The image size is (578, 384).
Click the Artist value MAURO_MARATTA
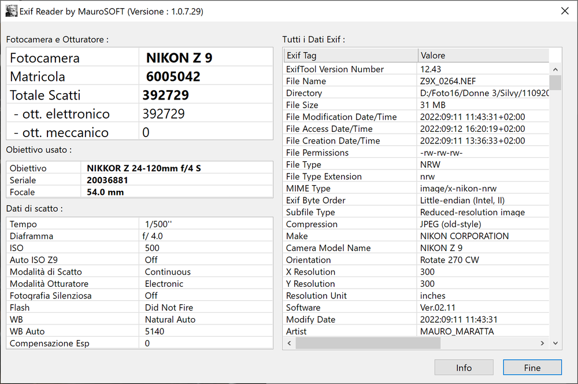tap(457, 331)
